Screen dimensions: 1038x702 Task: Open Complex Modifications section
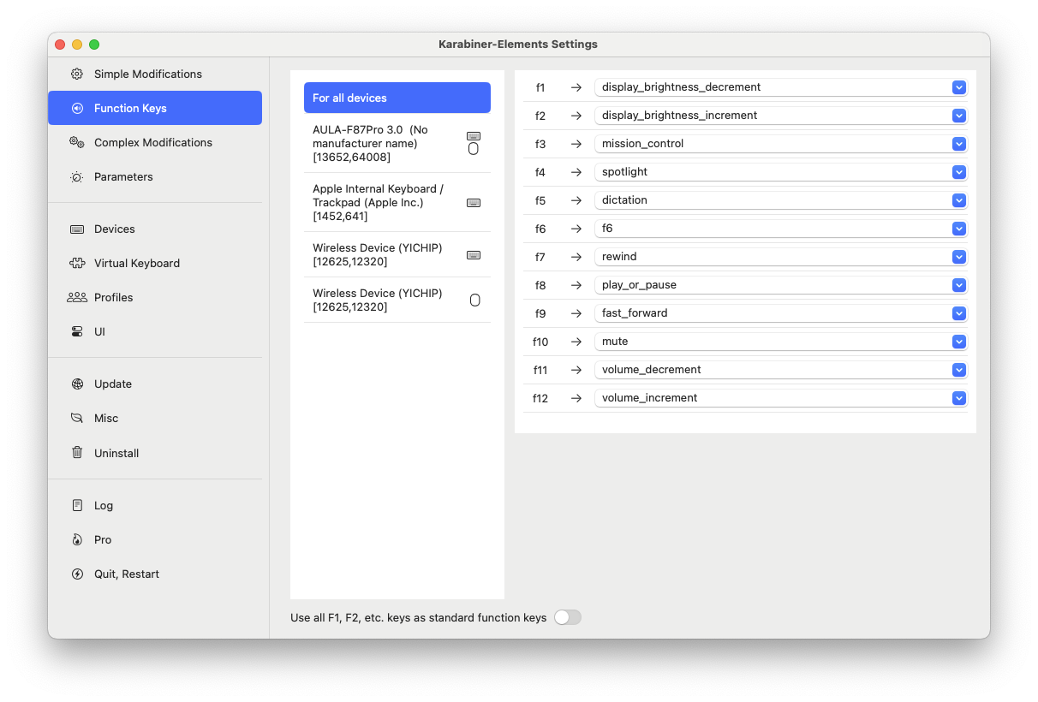click(x=155, y=142)
